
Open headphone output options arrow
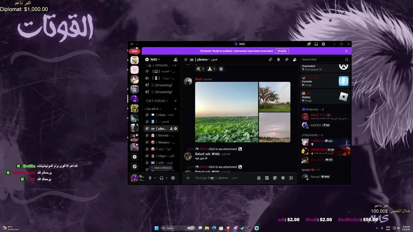(166, 178)
